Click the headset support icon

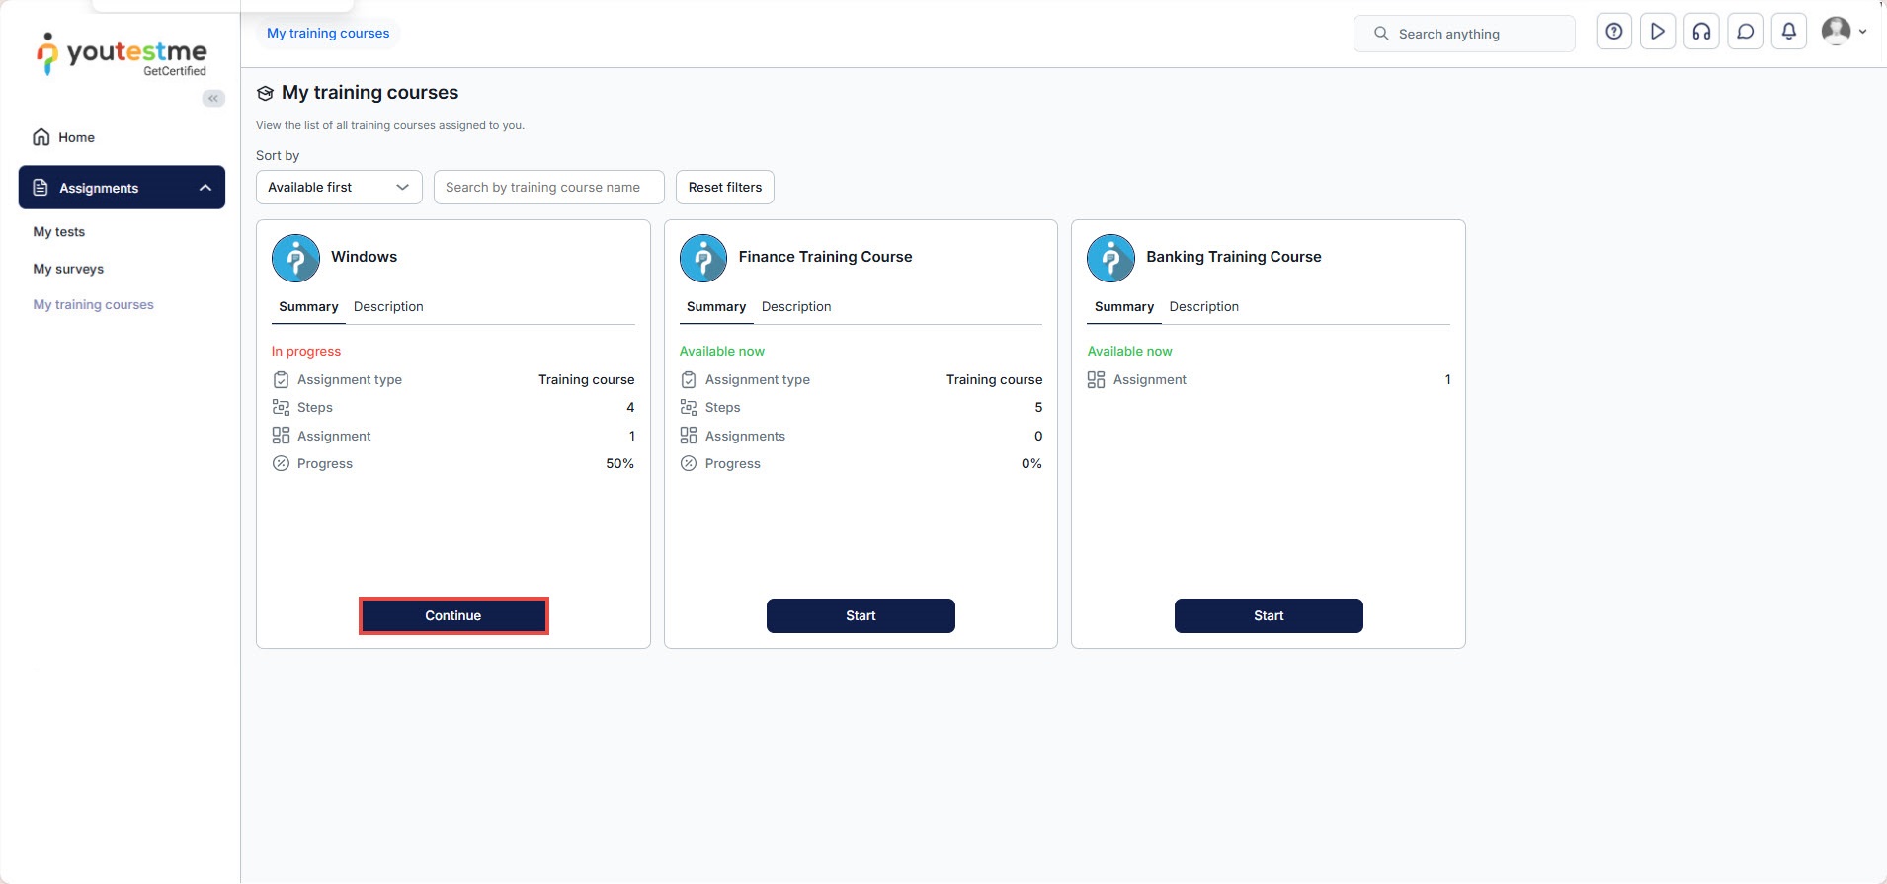(x=1701, y=32)
